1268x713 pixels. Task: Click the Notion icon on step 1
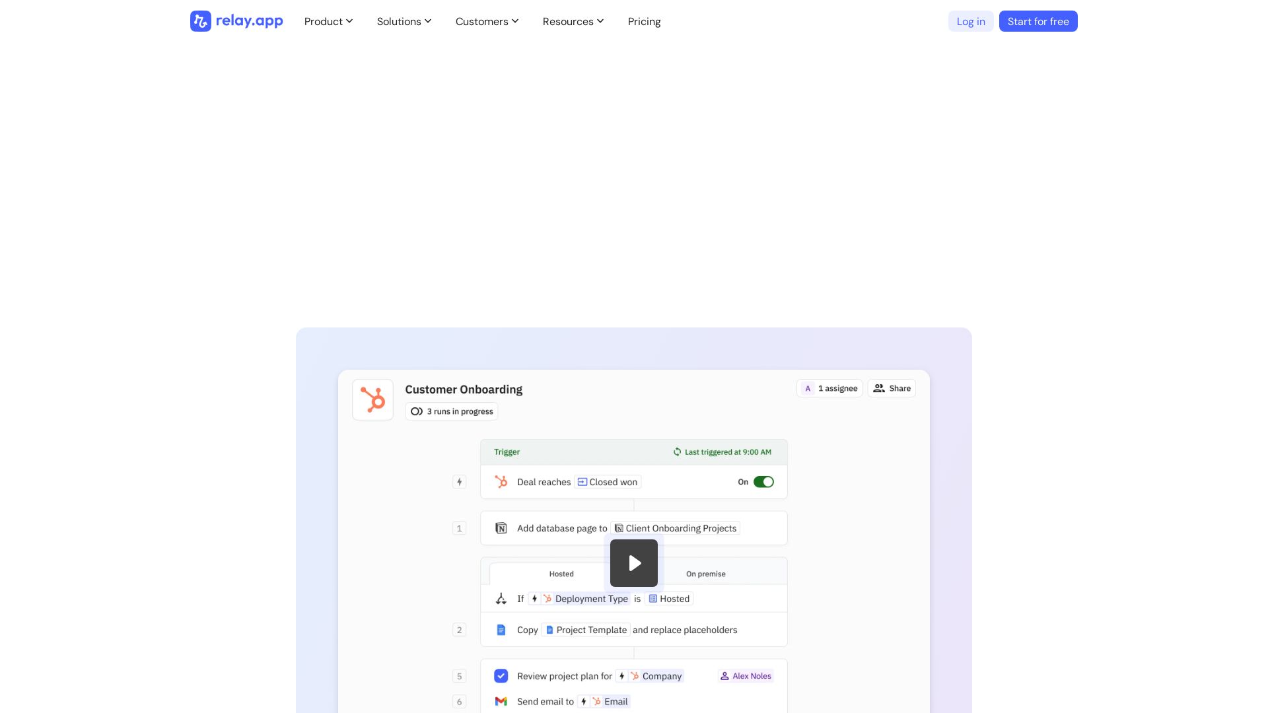(x=501, y=528)
